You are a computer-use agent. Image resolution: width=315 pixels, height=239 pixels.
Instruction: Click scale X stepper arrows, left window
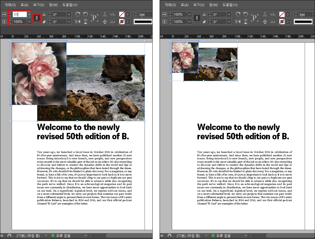click(x=10, y=14)
